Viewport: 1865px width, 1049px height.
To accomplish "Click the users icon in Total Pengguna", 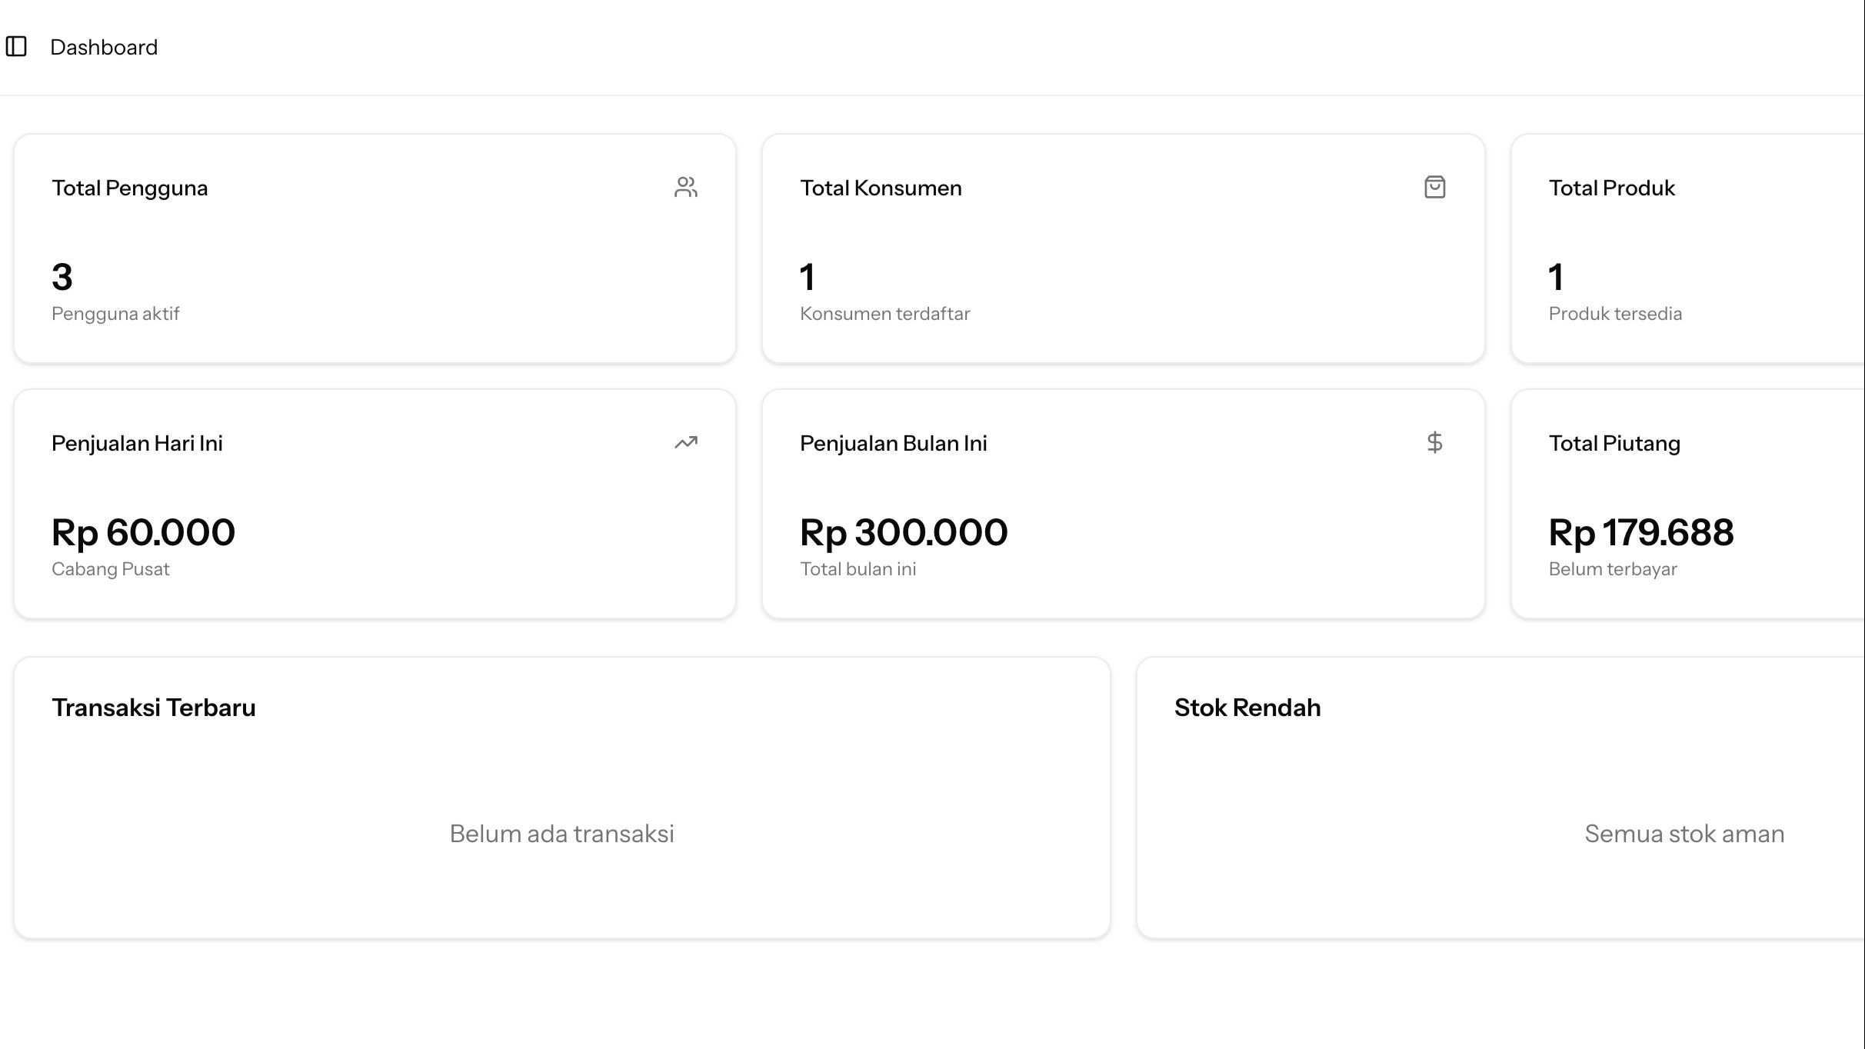I will tap(685, 188).
